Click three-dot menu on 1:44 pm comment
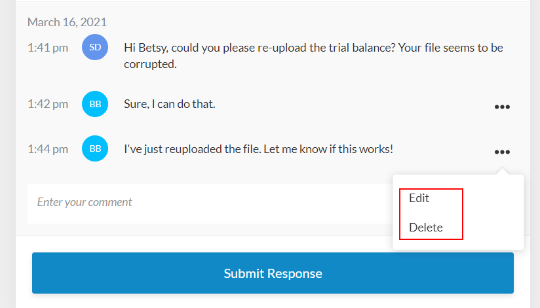 tap(502, 152)
